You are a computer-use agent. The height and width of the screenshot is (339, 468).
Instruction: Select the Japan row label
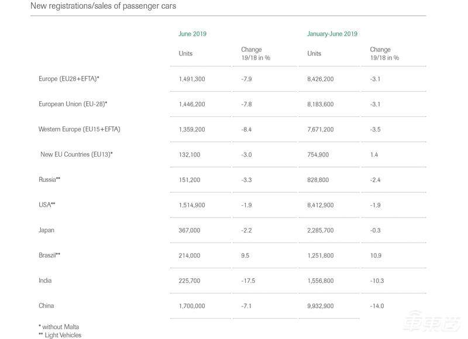click(46, 230)
